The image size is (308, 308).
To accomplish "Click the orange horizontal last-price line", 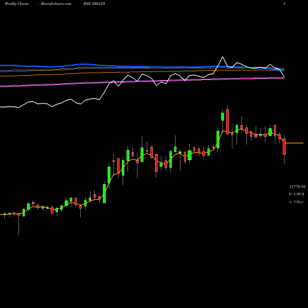I will click(x=294, y=143).
